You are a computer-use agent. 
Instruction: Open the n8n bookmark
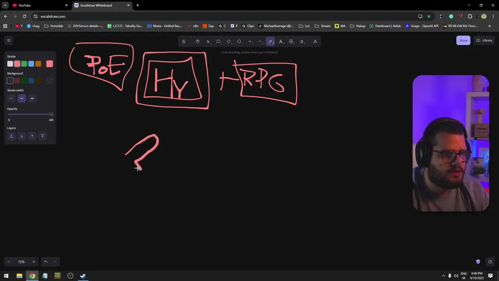point(193,26)
